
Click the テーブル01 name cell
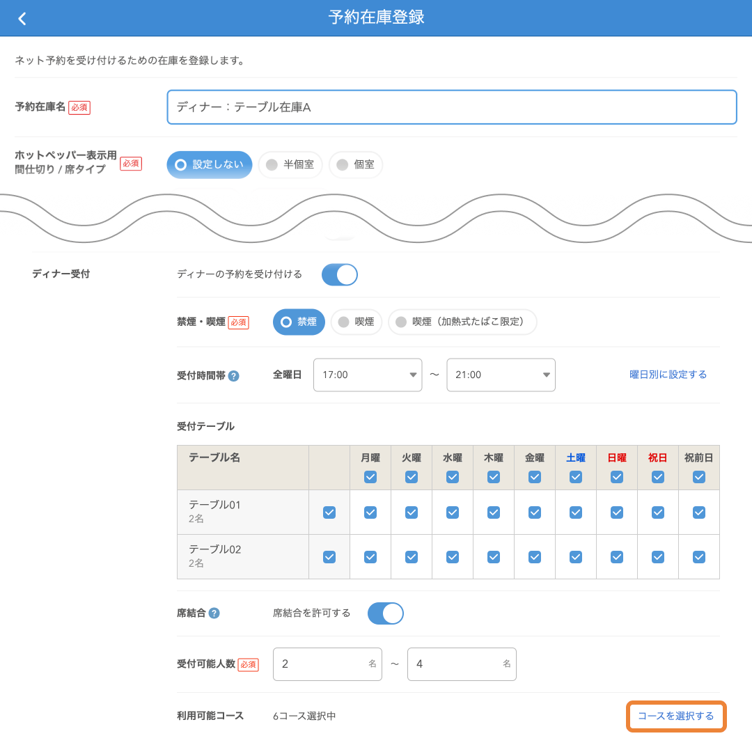pyautogui.click(x=243, y=512)
